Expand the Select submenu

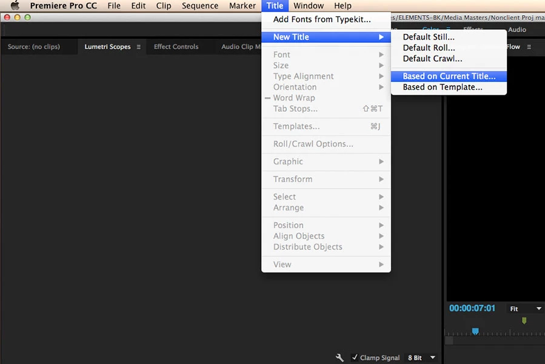click(326, 197)
